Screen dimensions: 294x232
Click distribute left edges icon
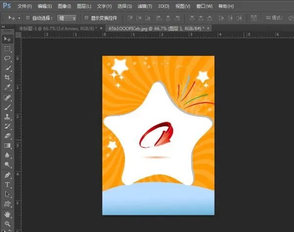221,18
